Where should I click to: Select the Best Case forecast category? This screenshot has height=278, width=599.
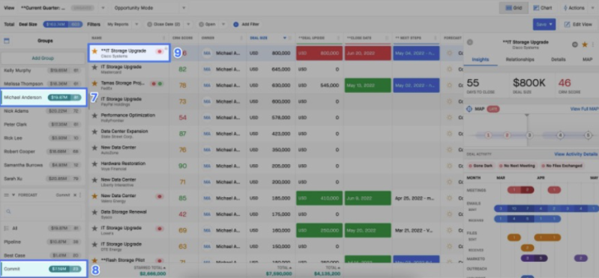tap(43, 255)
